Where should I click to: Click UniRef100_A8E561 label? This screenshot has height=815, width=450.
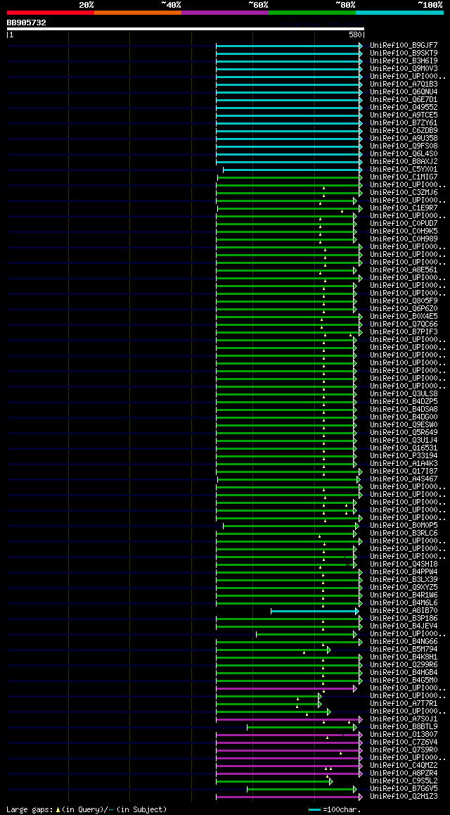click(404, 270)
